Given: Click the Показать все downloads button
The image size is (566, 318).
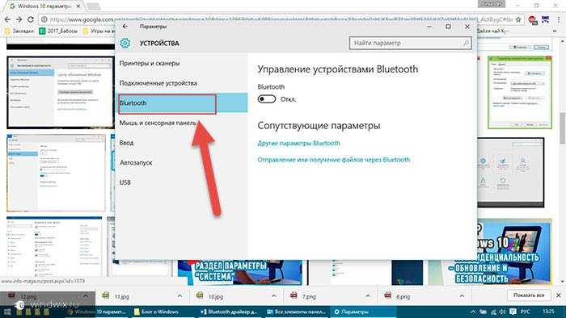Looking at the screenshot, I should [529, 295].
